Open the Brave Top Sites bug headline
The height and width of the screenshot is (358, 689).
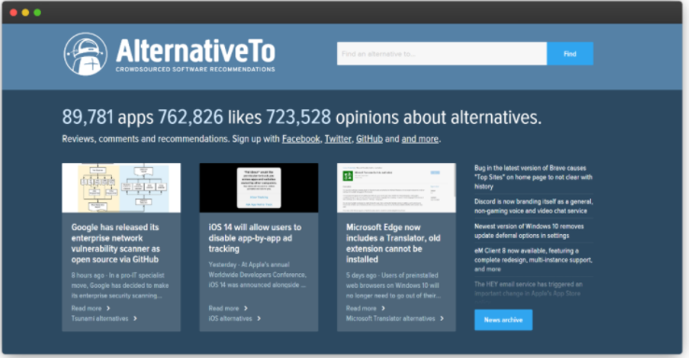[x=533, y=177]
